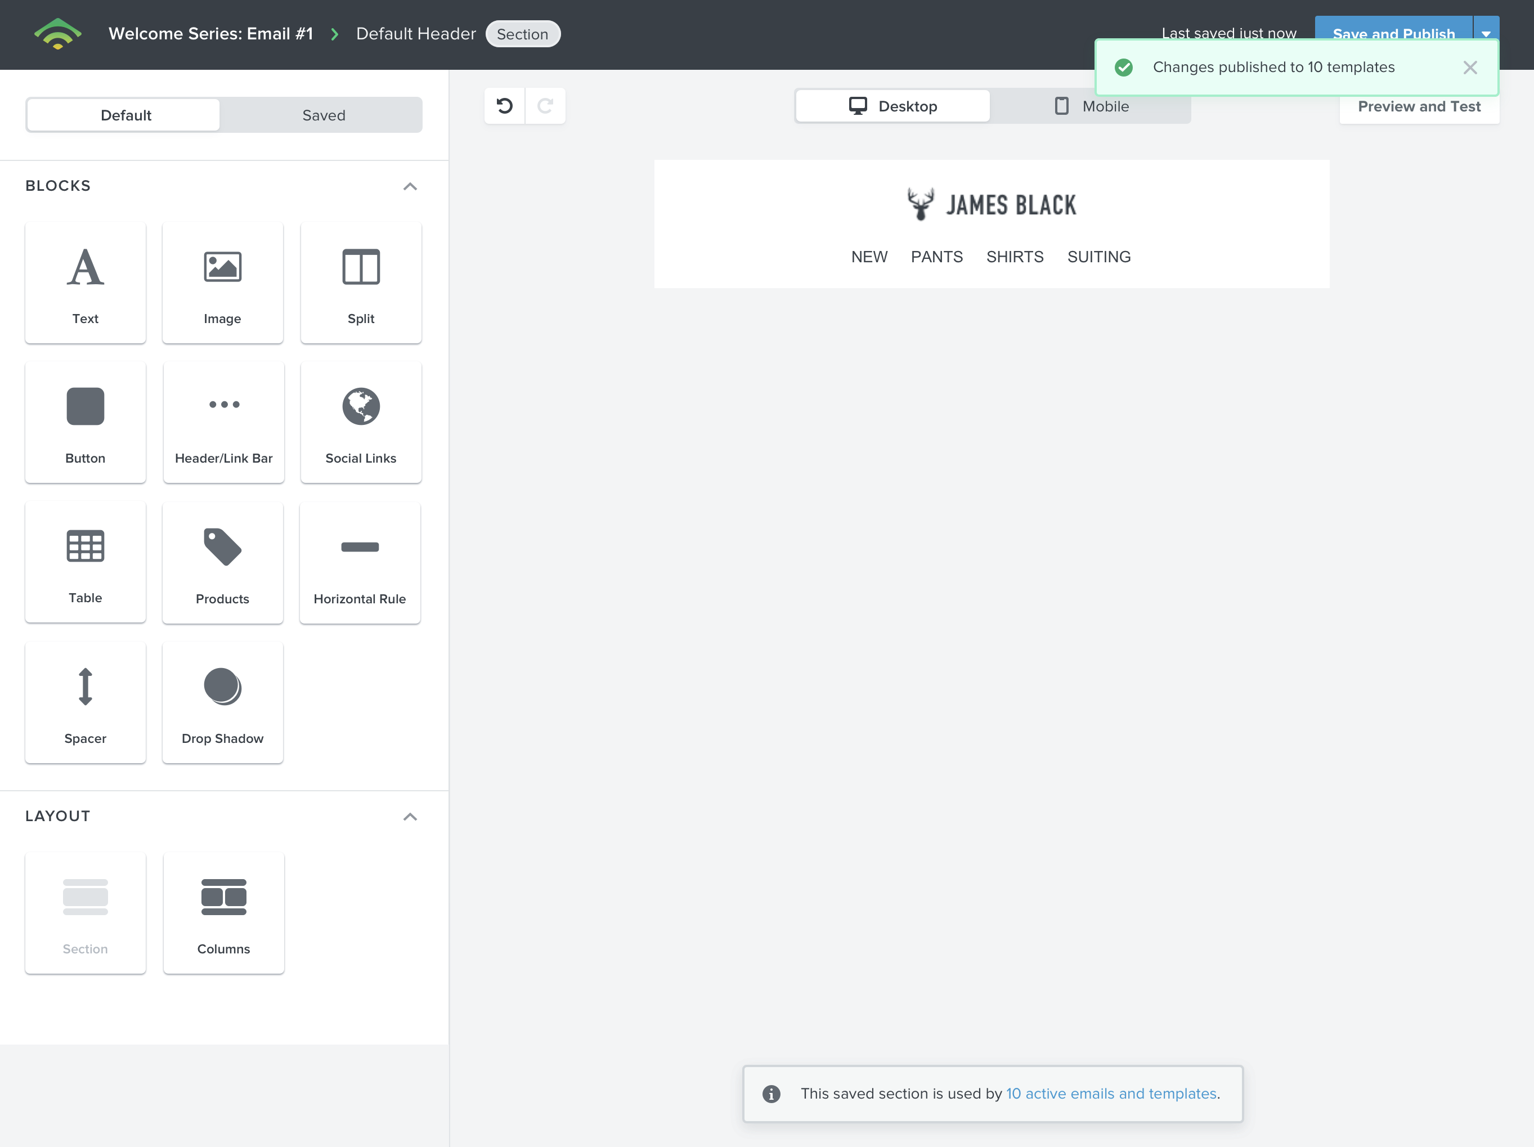The width and height of the screenshot is (1534, 1147).
Task: Click the Default Header breadcrumb
Action: click(x=416, y=34)
